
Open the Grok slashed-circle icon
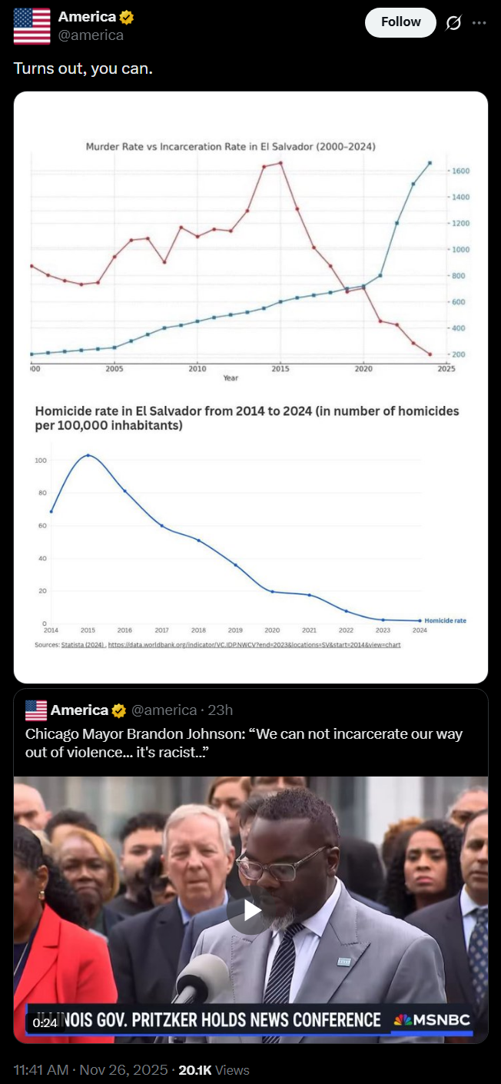pyautogui.click(x=454, y=22)
